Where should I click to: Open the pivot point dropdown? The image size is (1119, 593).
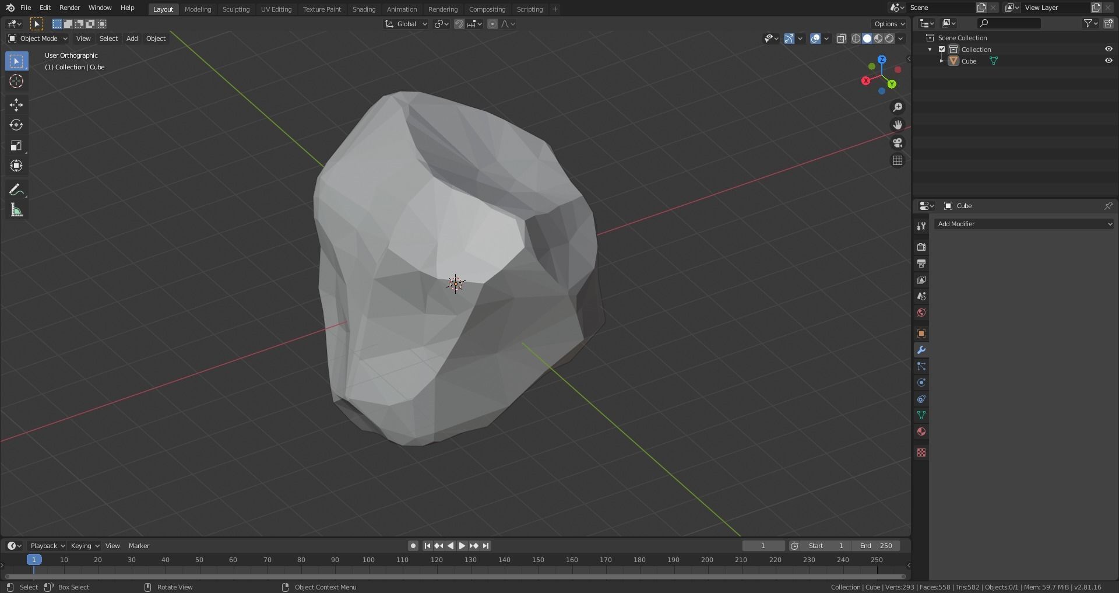(441, 24)
